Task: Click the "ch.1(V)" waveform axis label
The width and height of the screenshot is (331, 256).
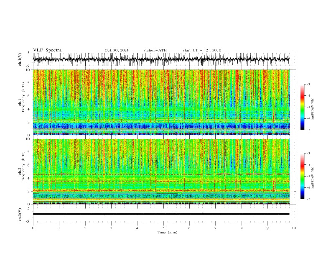Action: 20,59
